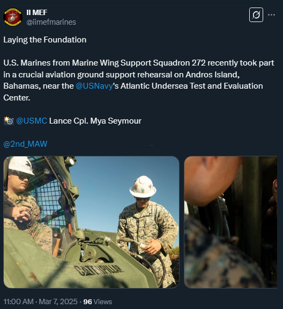Click the Marine Wing Support Squadron 272 paragraph

(138, 80)
